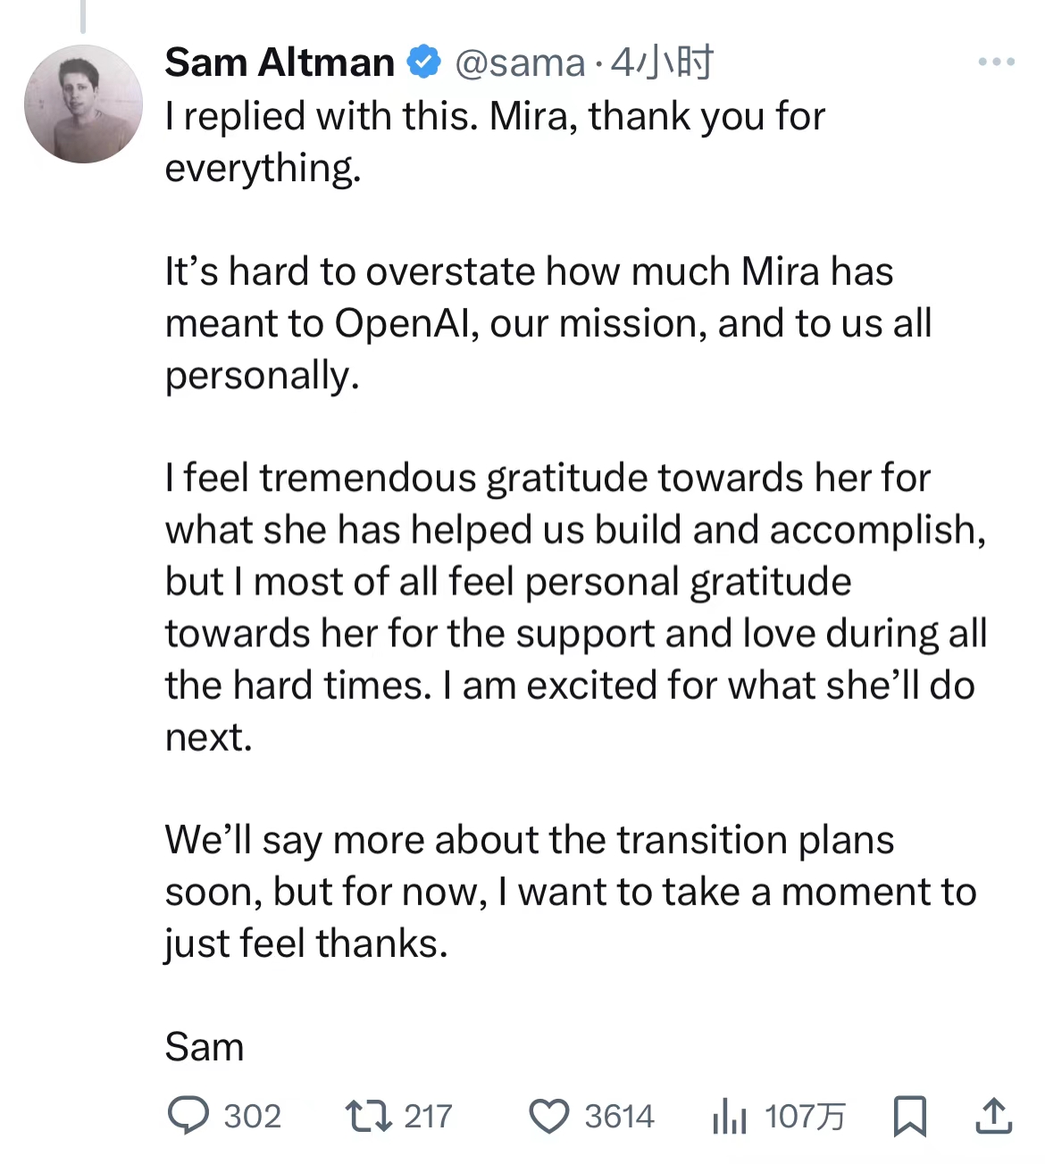Image resolution: width=1045 pixels, height=1164 pixels.
Task: Open the three-dot more options menu
Action: coord(996,62)
